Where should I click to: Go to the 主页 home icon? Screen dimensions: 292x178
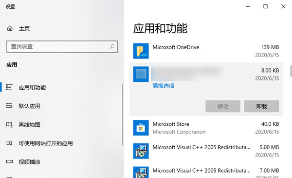10,28
